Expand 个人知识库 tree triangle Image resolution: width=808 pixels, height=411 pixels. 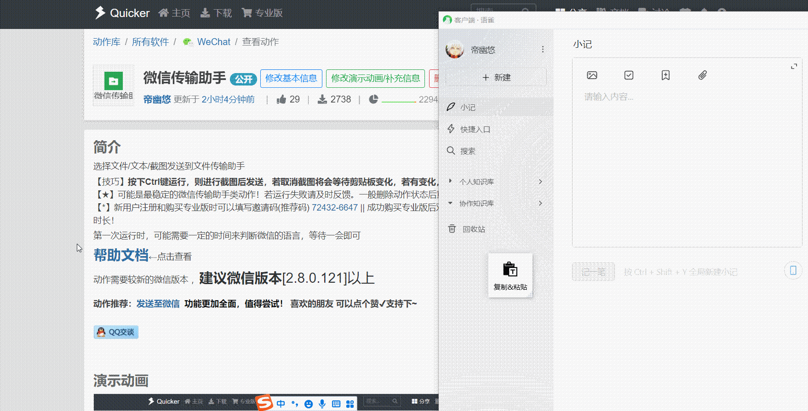tap(450, 181)
